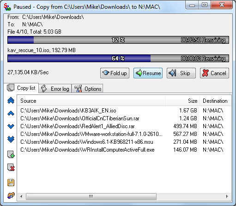The image size is (236, 206).
Task: Click the 00:00:02 Remaining text
Action: tap(203, 59)
